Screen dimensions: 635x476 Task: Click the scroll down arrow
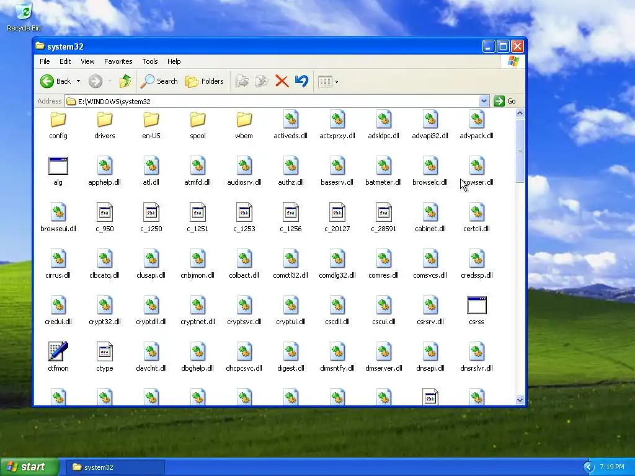[x=520, y=400]
